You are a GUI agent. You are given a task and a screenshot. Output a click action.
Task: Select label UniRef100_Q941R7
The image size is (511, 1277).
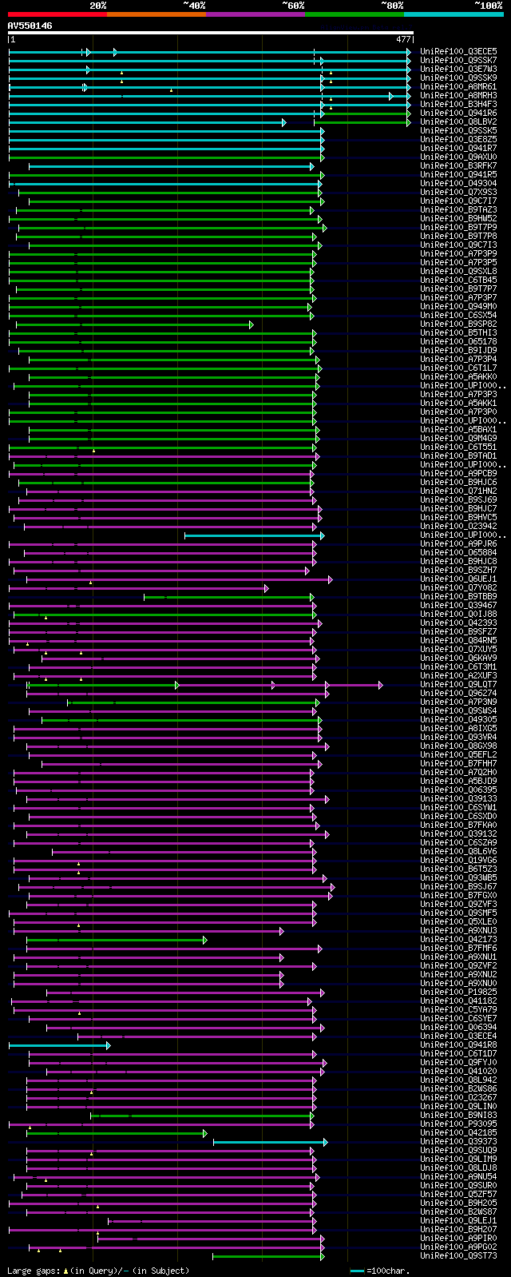[458, 148]
